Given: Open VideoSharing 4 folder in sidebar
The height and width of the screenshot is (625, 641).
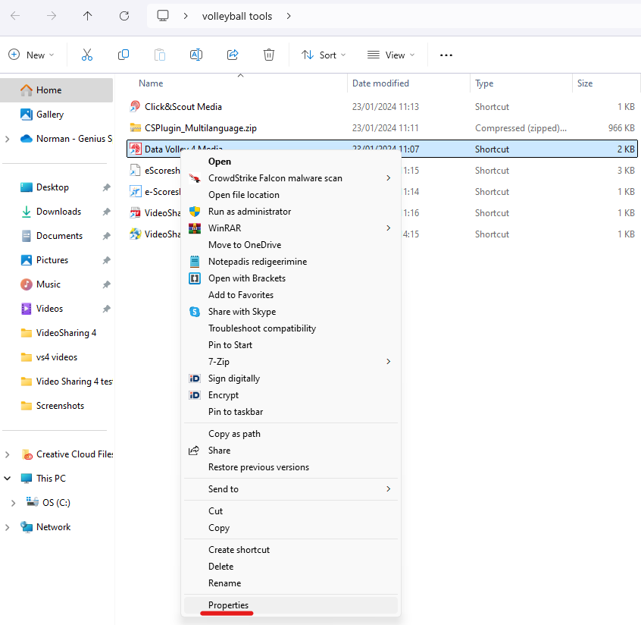Looking at the screenshot, I should click(56, 333).
